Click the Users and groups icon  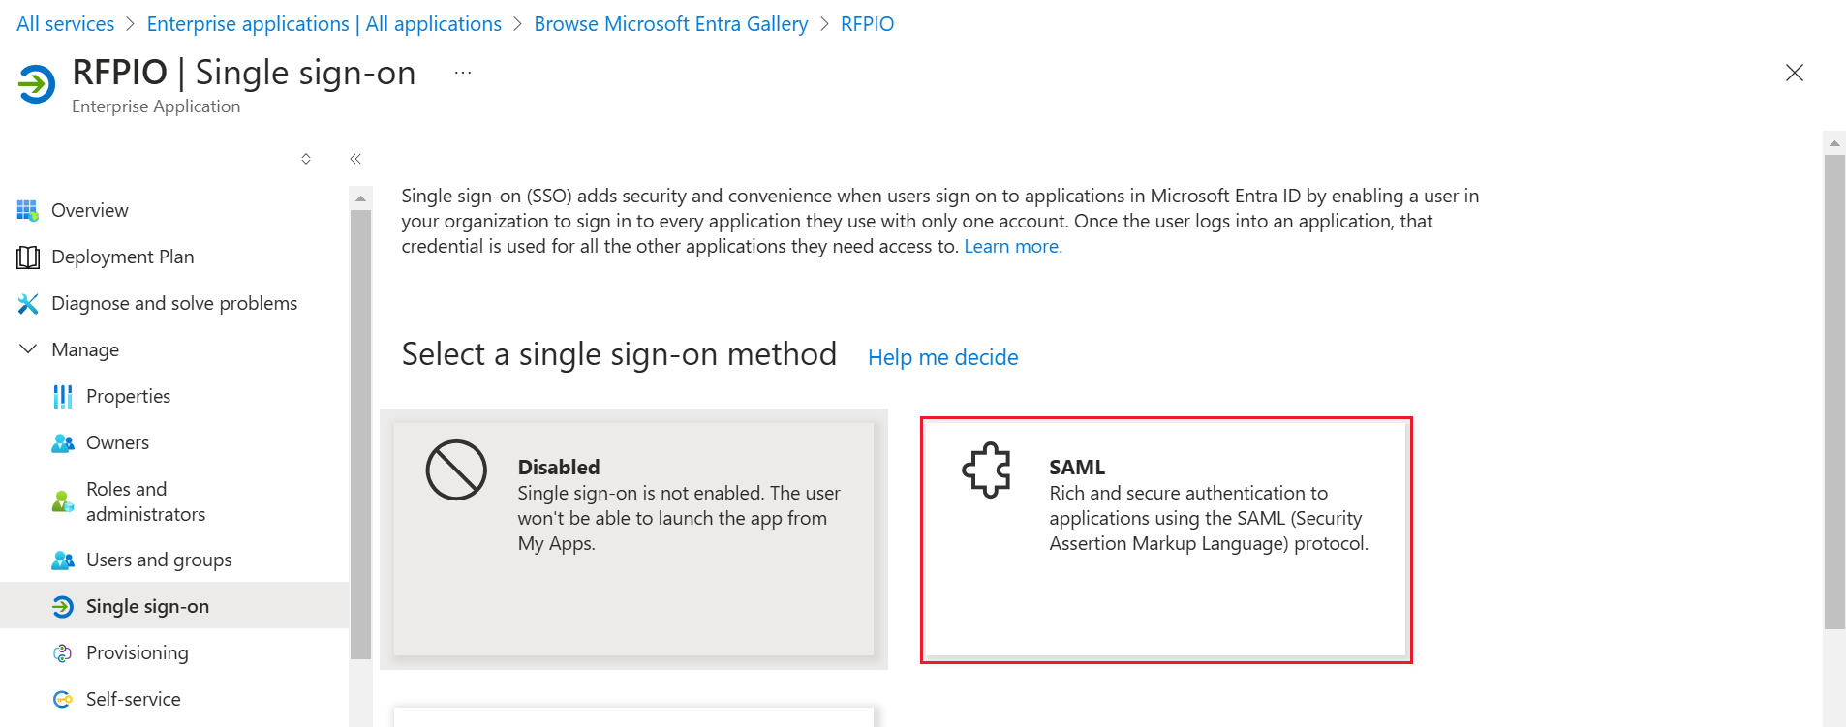[63, 560]
